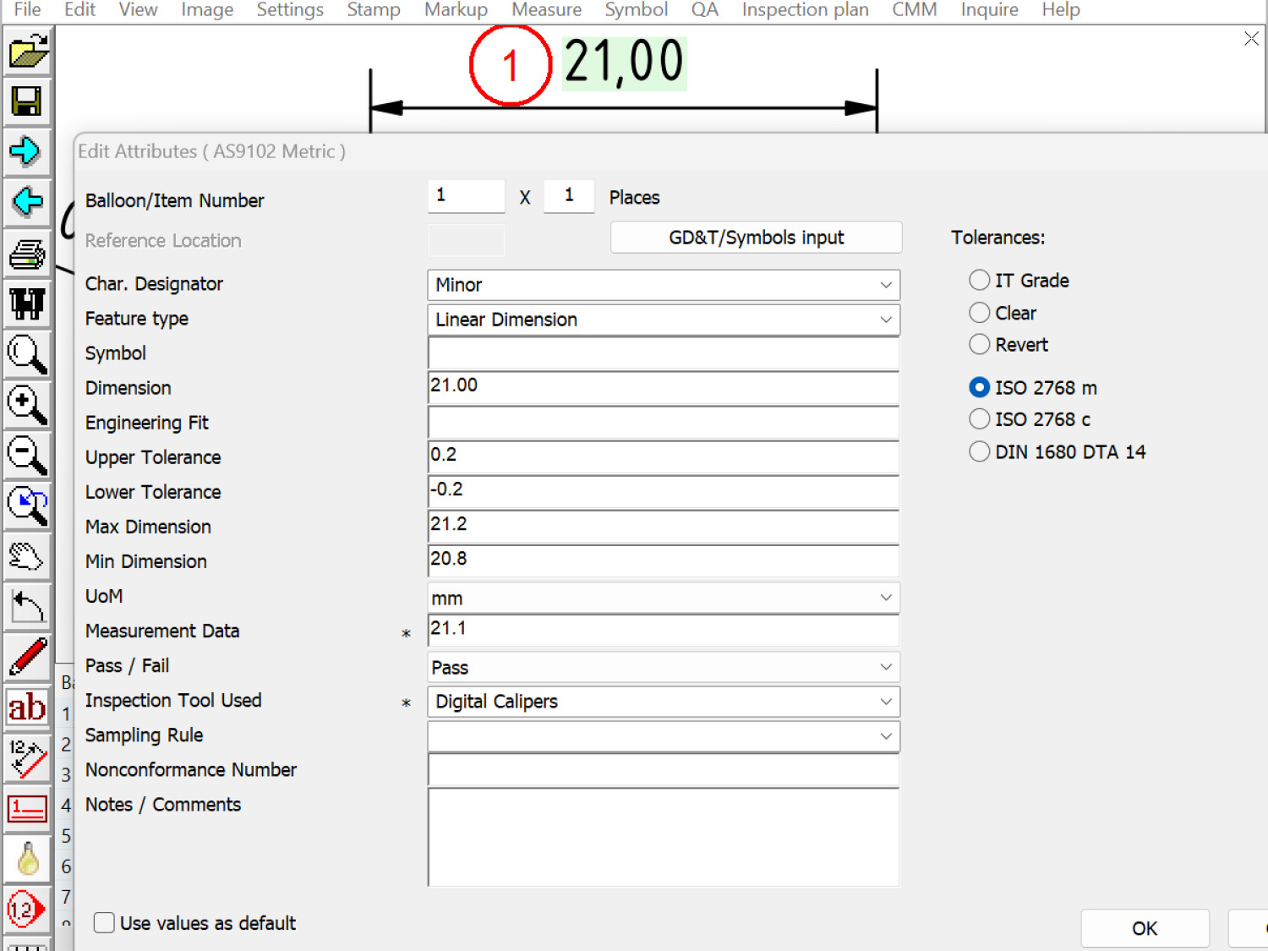
Task: Click the Places count field
Action: pyautogui.click(x=569, y=196)
